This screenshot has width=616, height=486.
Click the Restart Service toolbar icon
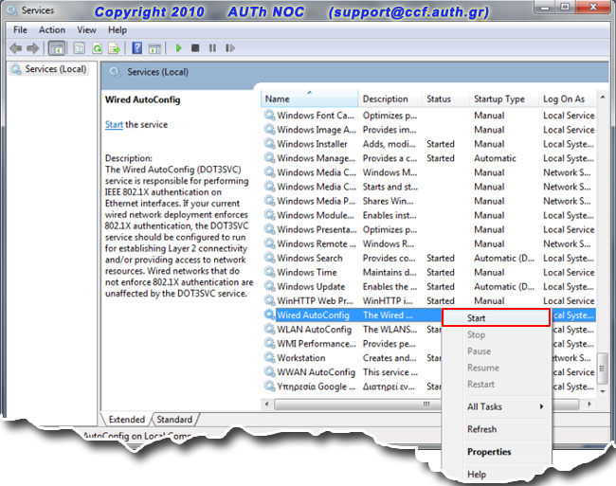click(230, 48)
